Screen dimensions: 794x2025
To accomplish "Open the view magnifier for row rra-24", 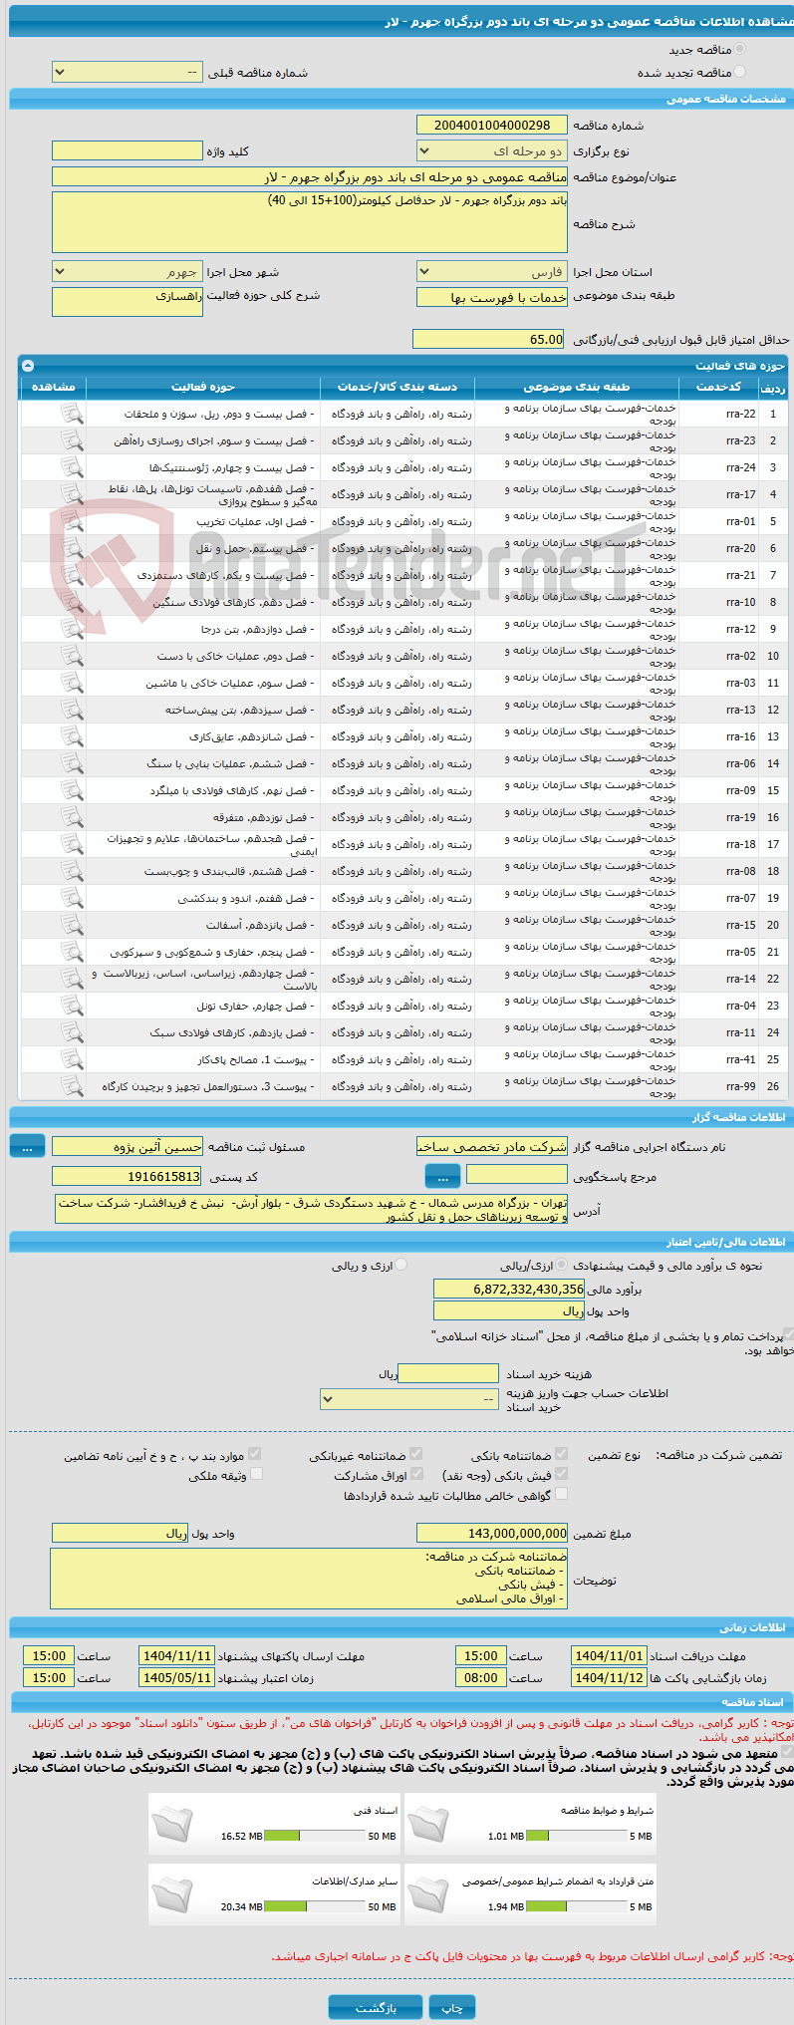I will point(72,467).
